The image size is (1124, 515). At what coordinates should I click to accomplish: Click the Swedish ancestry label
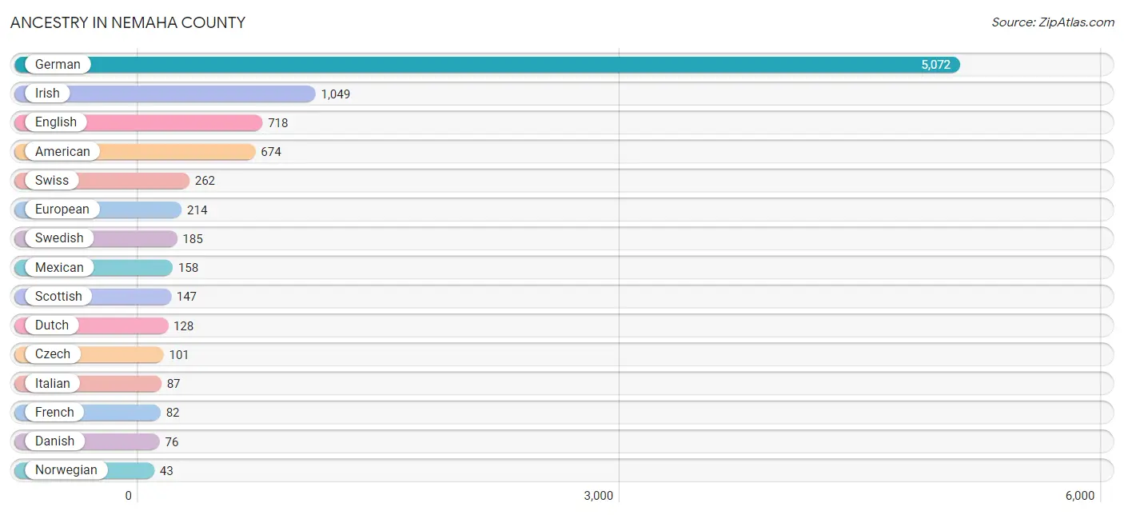[59, 238]
